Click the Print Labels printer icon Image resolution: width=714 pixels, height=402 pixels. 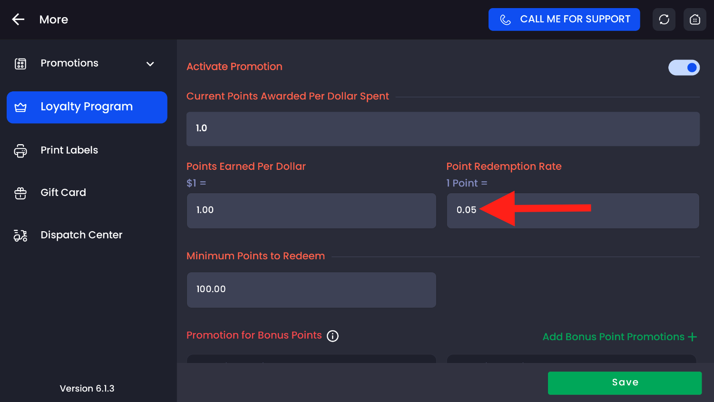point(20,151)
